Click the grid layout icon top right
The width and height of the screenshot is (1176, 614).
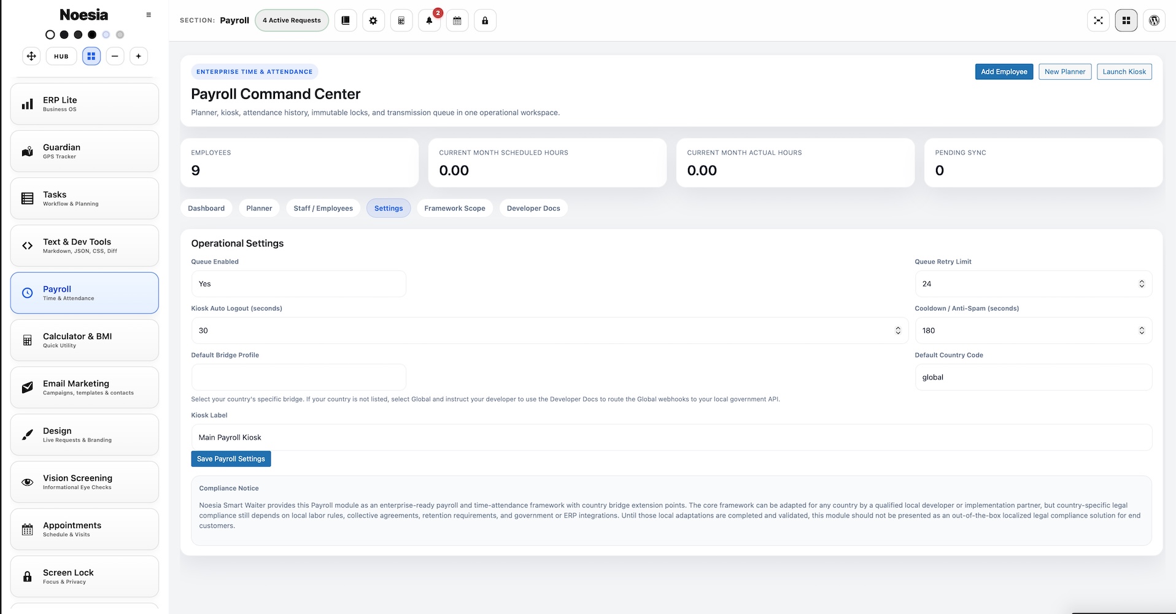(1126, 20)
